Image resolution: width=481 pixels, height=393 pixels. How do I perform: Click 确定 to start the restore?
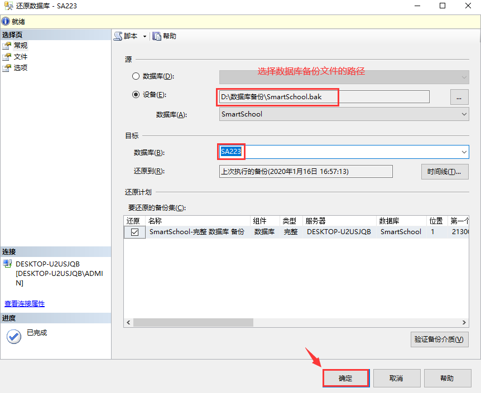[345, 378]
